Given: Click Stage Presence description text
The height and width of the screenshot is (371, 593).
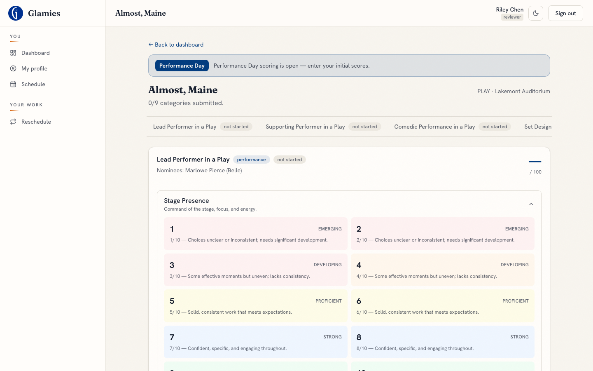Looking at the screenshot, I should coord(210,209).
